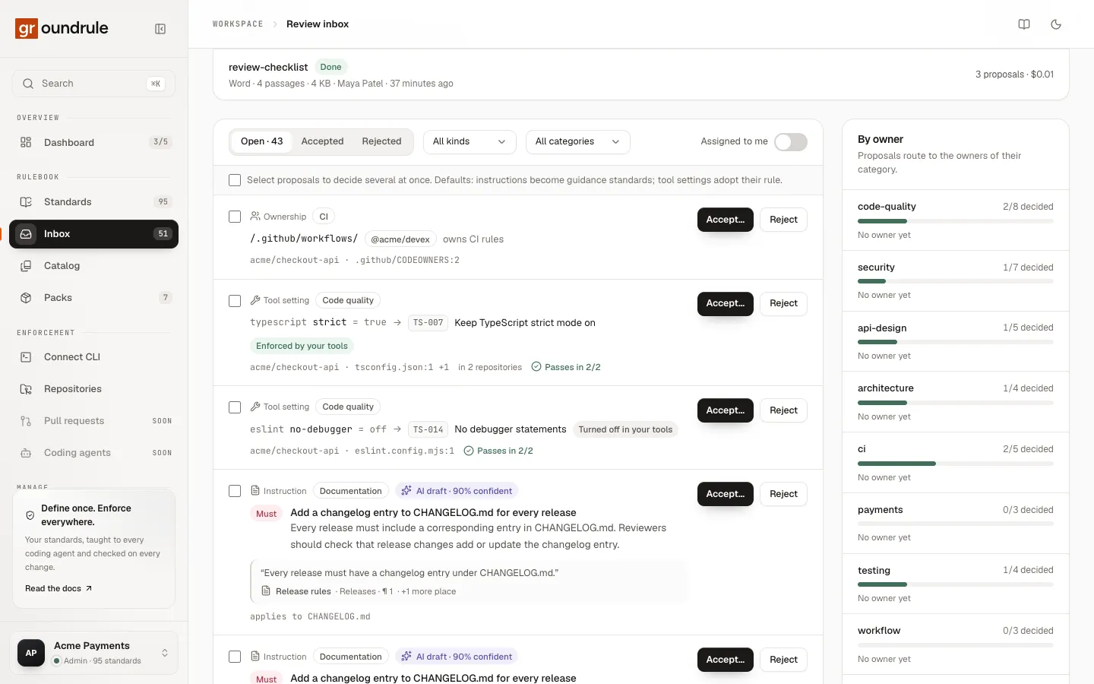Viewport: 1094px width, 684px height.
Task: Select the Open · 43 tab
Action: coord(261,141)
